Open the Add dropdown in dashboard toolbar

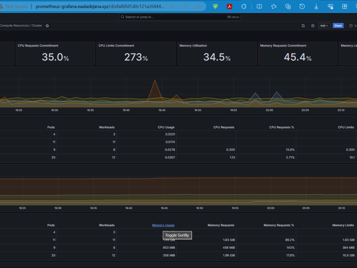[x=324, y=26]
